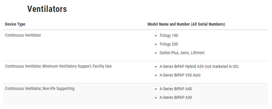This screenshot has height=109, width=272.
Task: Click the Continuous Ventilator device type cell
Action: pos(23,35)
